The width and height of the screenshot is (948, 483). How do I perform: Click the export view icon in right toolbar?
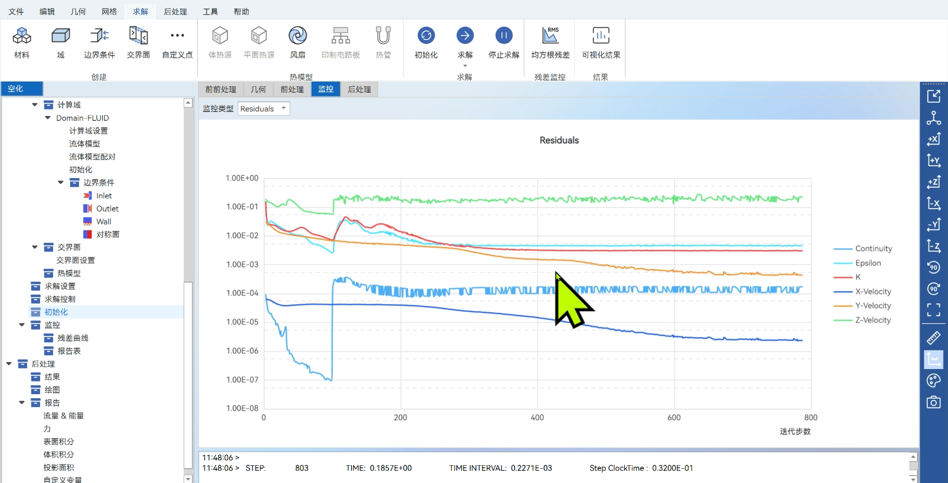(x=933, y=96)
